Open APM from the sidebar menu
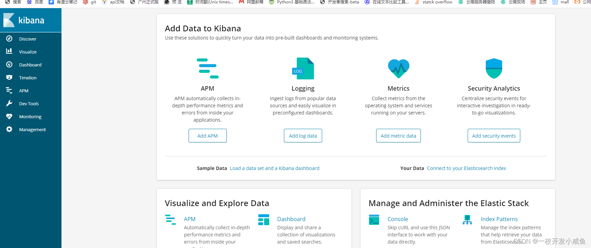591x248 pixels. [24, 91]
